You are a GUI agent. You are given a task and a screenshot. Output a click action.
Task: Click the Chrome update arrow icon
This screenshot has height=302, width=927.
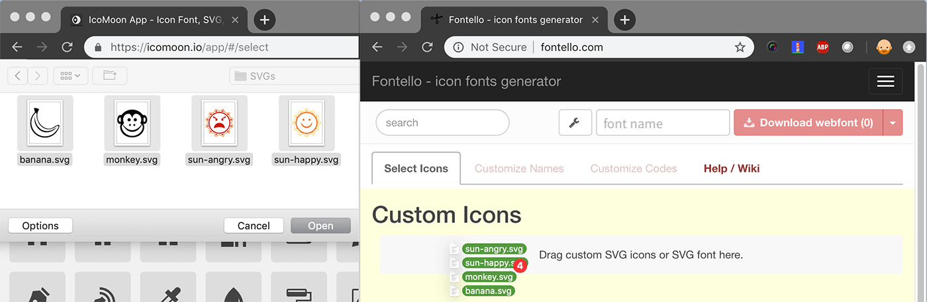pos(909,47)
